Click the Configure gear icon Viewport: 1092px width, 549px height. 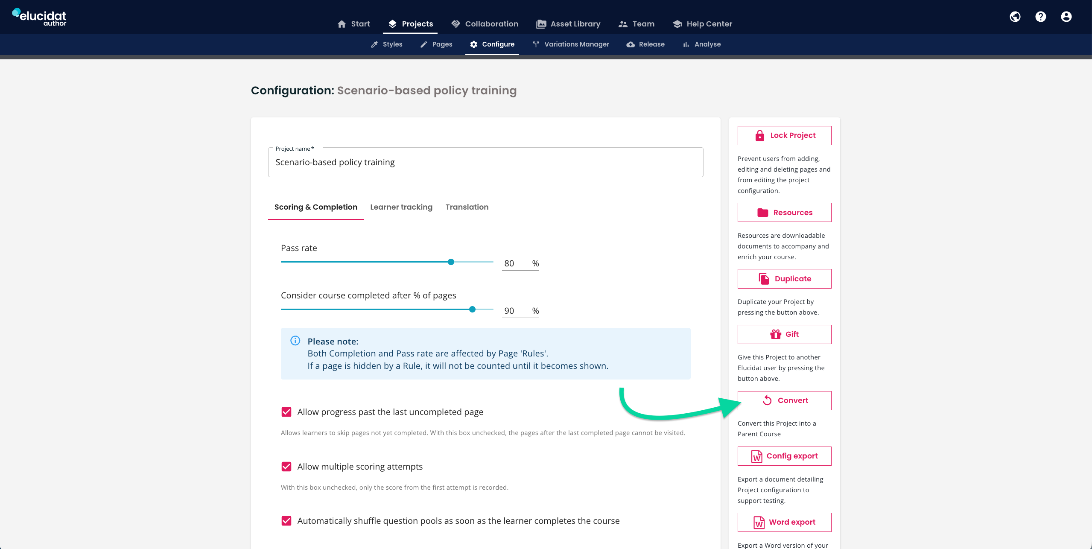[x=473, y=44]
